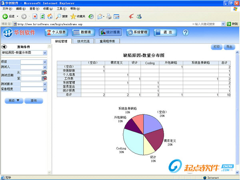Click the 至 end date input field
The image size is (240, 180).
pos(31,78)
